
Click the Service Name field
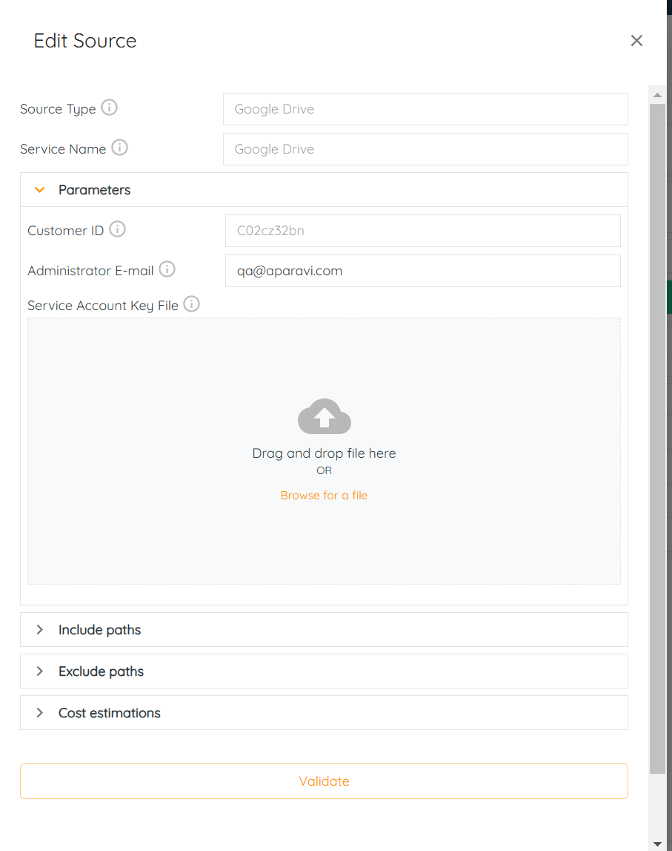(x=425, y=149)
